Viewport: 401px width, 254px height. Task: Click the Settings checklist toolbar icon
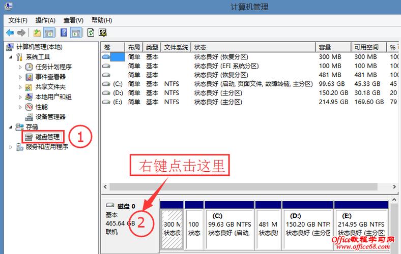(103, 33)
